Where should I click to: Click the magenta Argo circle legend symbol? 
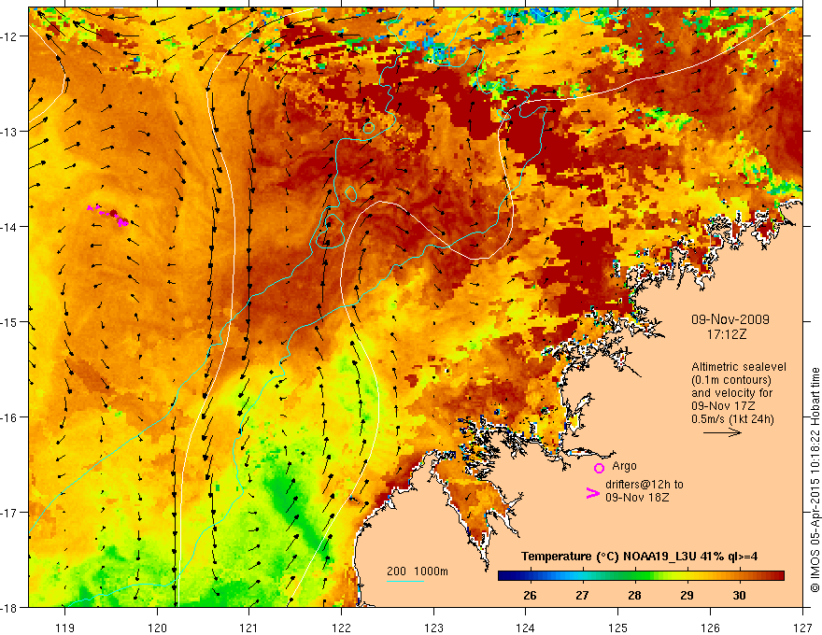599,468
